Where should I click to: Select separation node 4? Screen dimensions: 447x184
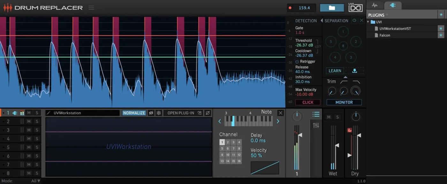pyautogui.click(x=335, y=57)
